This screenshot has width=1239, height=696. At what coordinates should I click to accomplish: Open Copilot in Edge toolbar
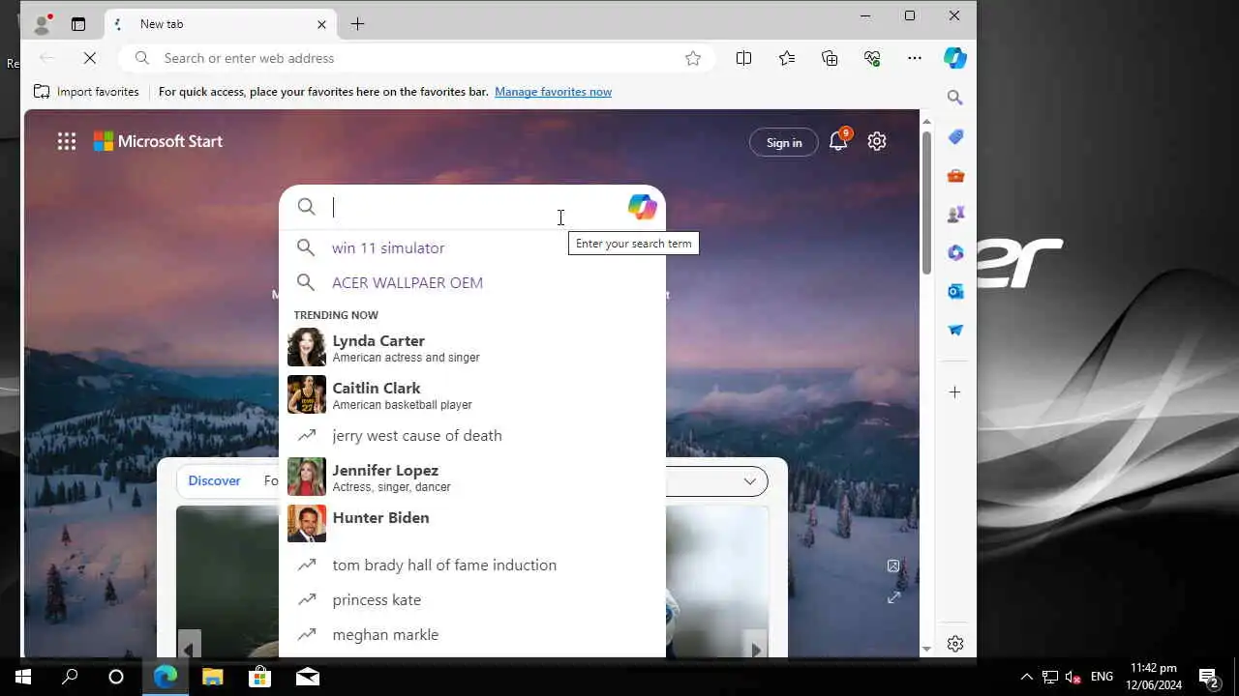(x=955, y=58)
